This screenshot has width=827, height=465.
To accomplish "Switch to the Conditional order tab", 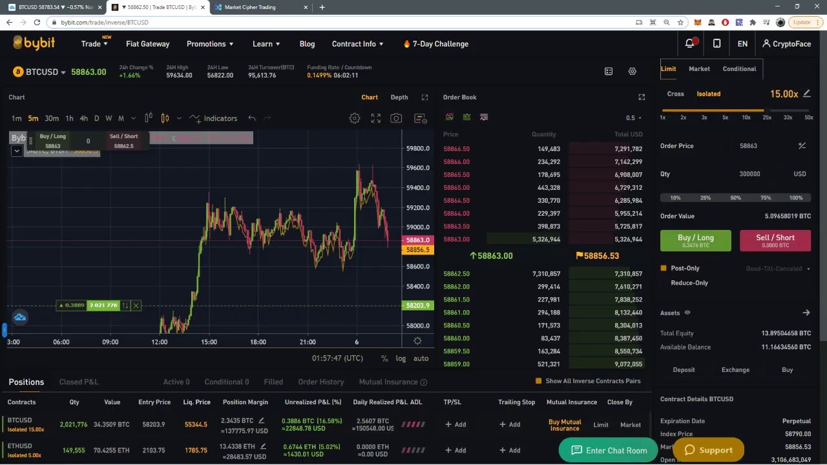I will (x=739, y=68).
